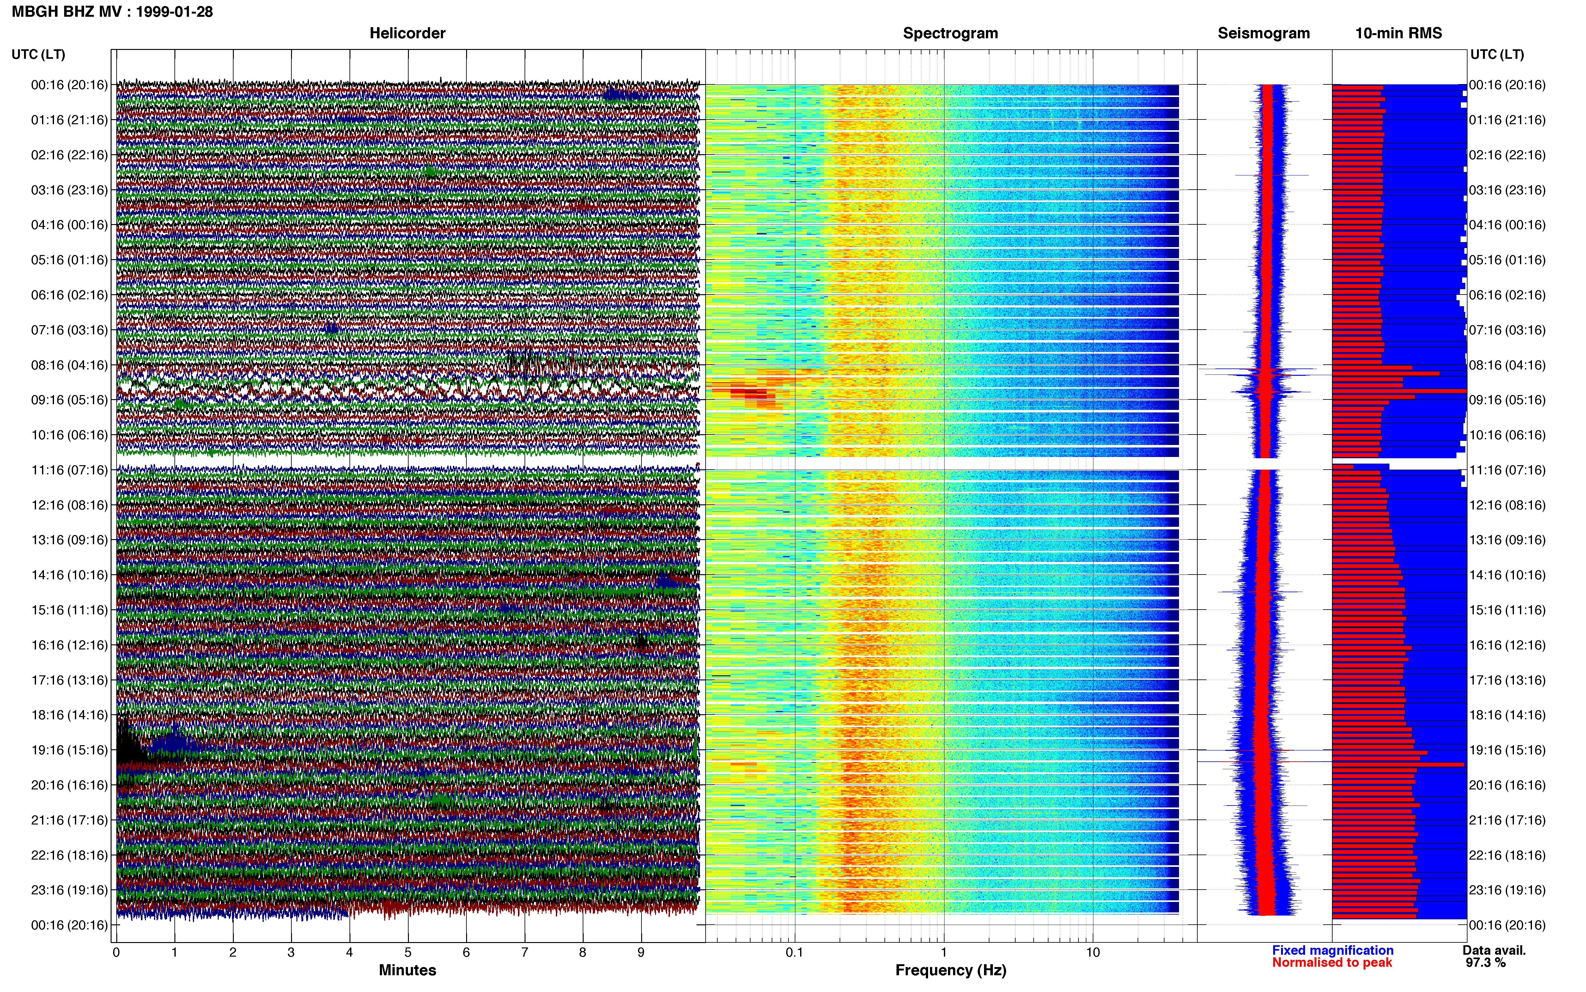This screenshot has height=992, width=1586.
Task: Click left time label 18:16 (14:16)
Action: (70, 715)
